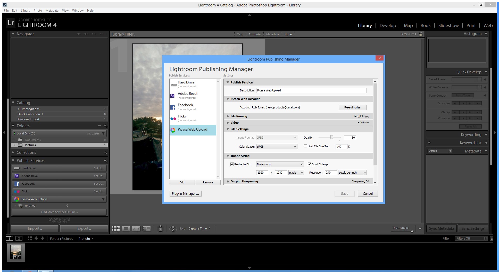Click the Description text field
The height and width of the screenshot is (272, 499).
coord(311,90)
